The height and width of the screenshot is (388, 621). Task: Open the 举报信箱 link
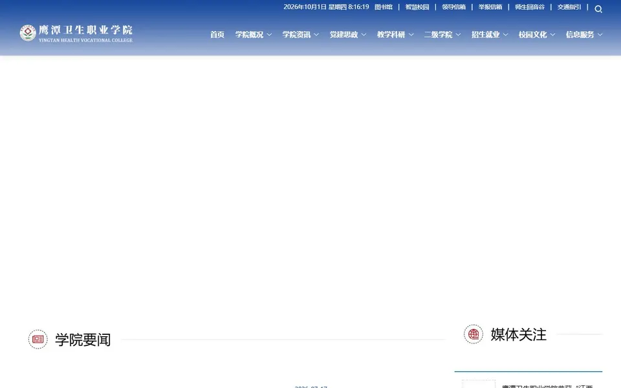pyautogui.click(x=490, y=6)
